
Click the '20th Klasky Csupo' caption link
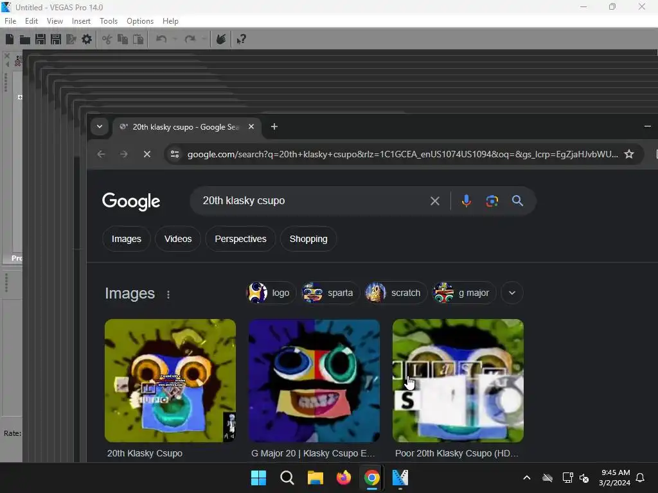[145, 453]
